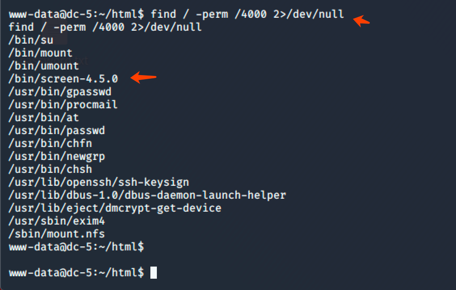Click the dmcrypt-get-device line
The height and width of the screenshot is (290, 456).
coord(115,208)
